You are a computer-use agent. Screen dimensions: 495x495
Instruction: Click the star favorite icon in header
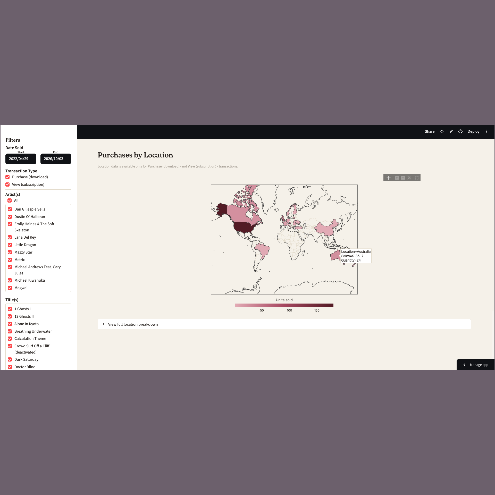[x=442, y=131]
